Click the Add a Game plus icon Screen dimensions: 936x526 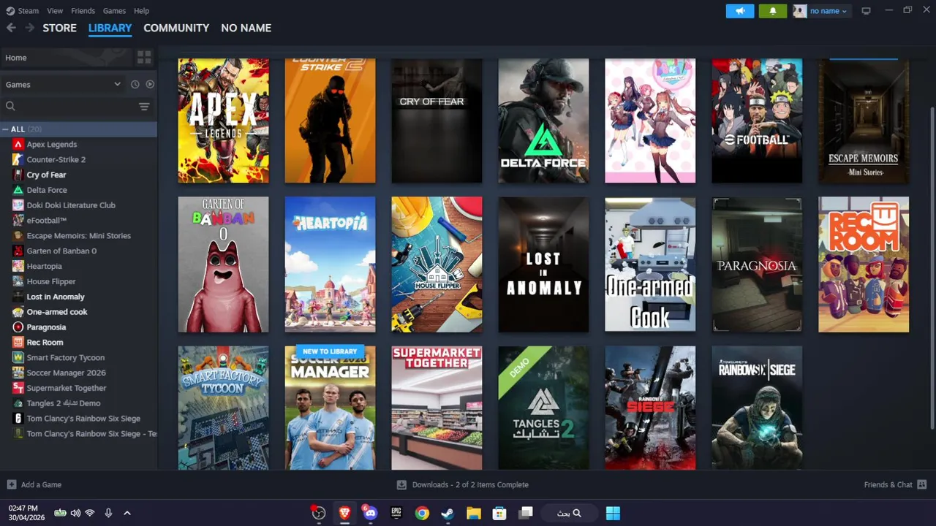pyautogui.click(x=12, y=484)
